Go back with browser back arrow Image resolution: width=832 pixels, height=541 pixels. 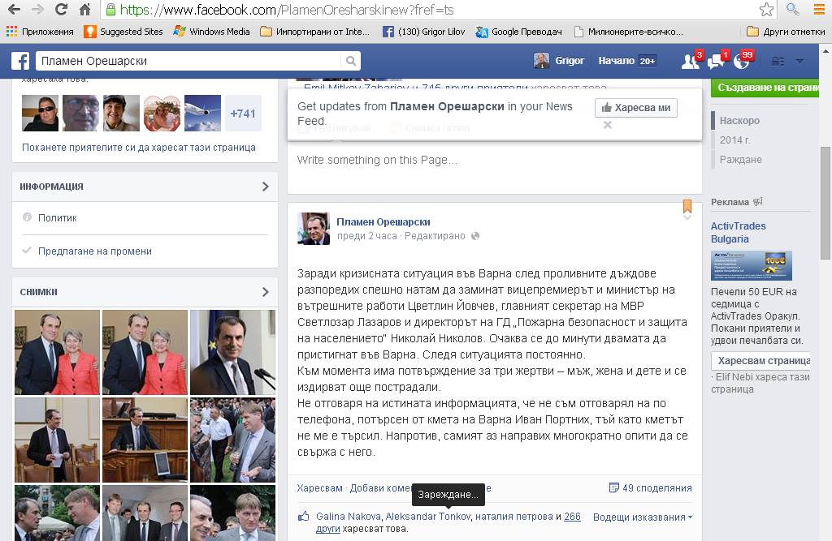[15, 9]
